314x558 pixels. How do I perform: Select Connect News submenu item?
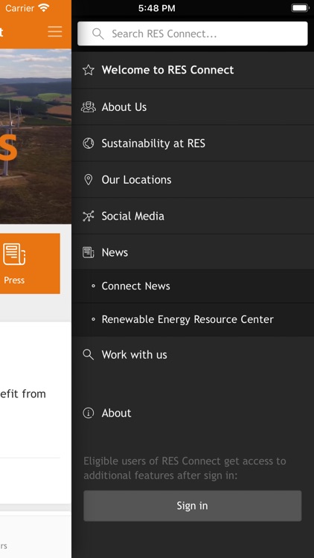[x=193, y=286]
